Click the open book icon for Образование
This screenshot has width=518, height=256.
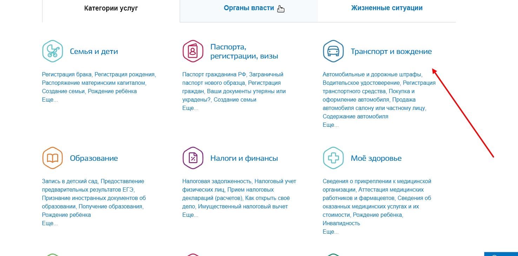(x=53, y=158)
